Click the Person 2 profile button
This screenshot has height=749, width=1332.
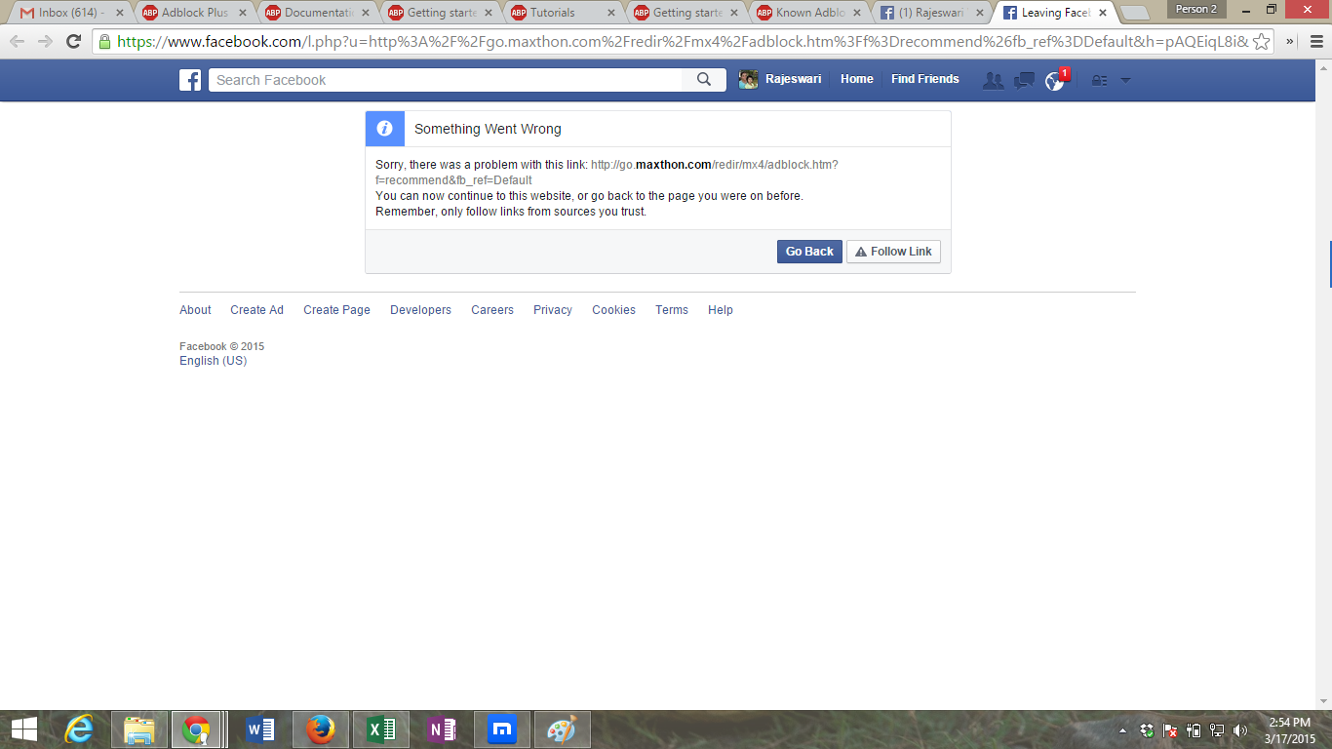1196,10
